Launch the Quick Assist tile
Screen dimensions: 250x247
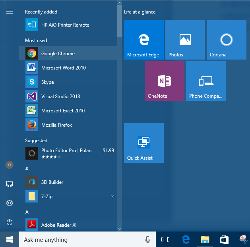(x=143, y=143)
